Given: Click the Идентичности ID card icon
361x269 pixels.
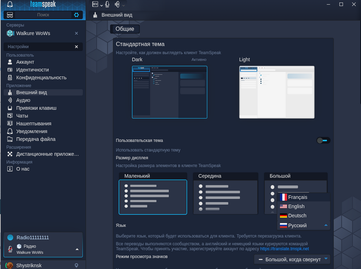Looking at the screenshot, I should coord(10,70).
